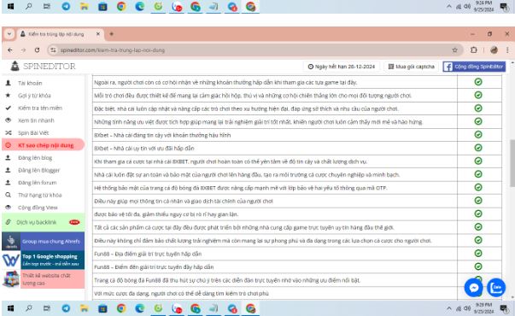
Task: Click check mark for first Fun88 row
Action: tap(478, 254)
